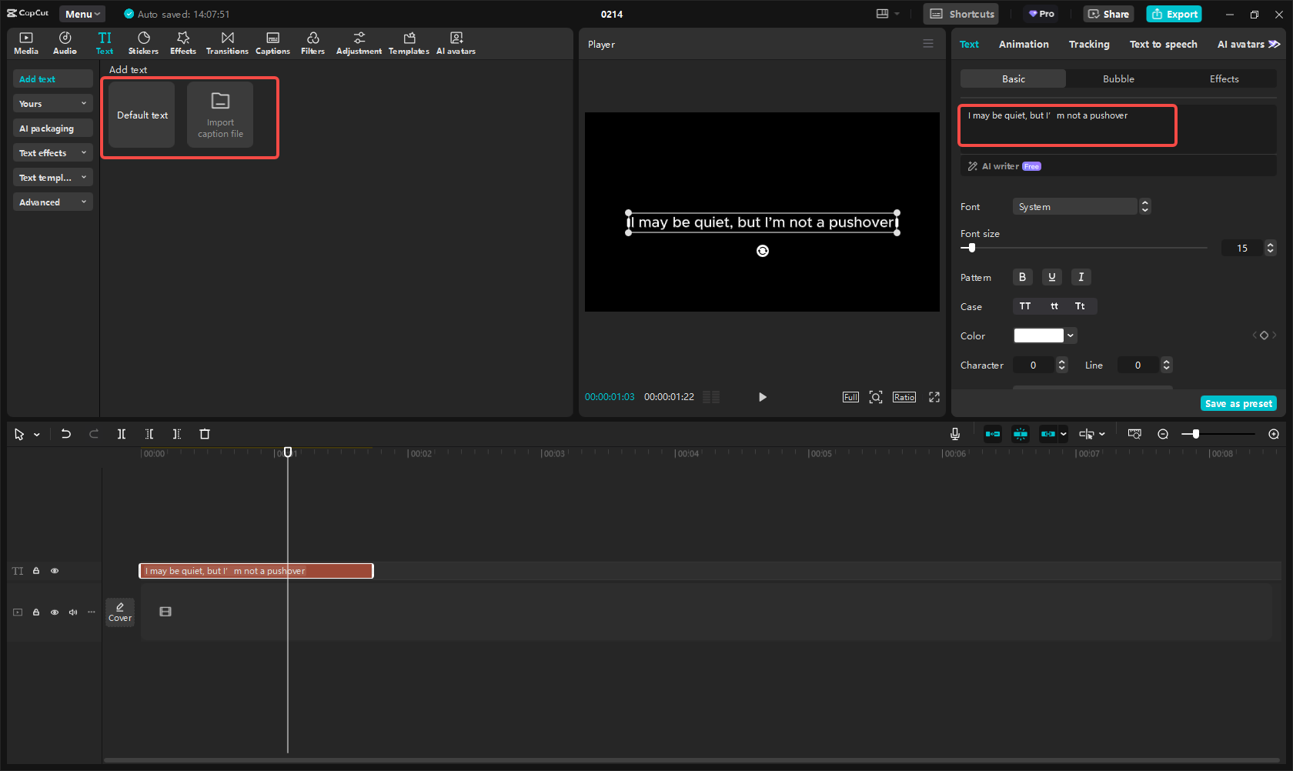Open the Player hamburger menu
This screenshot has height=771, width=1293.
coord(928,44)
